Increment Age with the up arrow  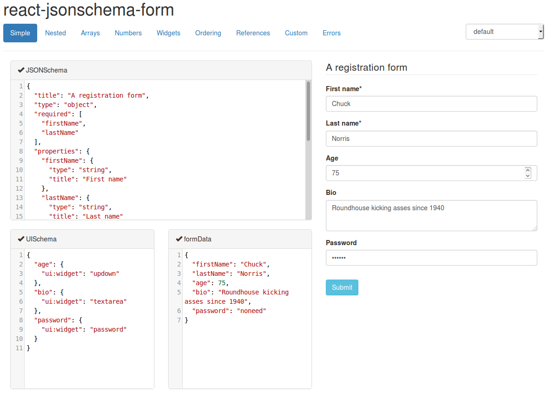528,170
